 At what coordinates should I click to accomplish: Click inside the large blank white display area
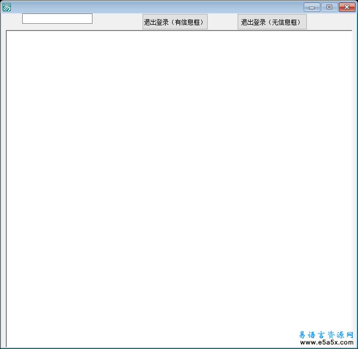coord(179,155)
